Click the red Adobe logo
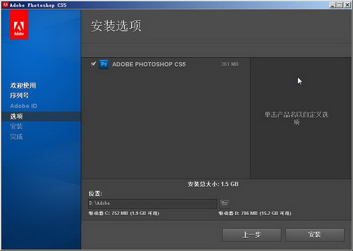Screen dimensions: 353x251 pyautogui.click(x=19, y=25)
